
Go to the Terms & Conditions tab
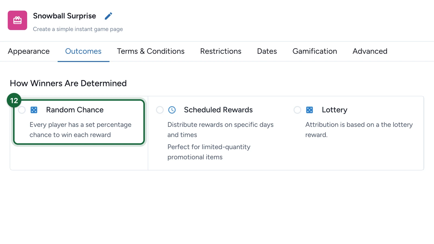tap(151, 51)
